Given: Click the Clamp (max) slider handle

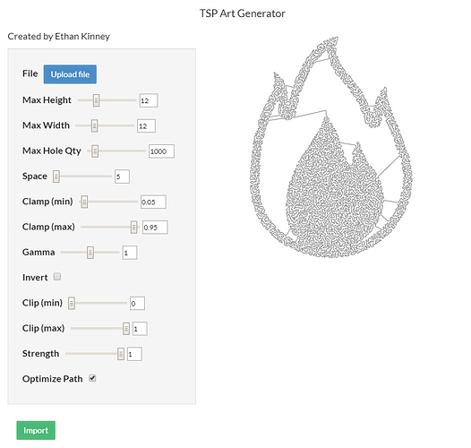Looking at the screenshot, I should click(134, 227).
